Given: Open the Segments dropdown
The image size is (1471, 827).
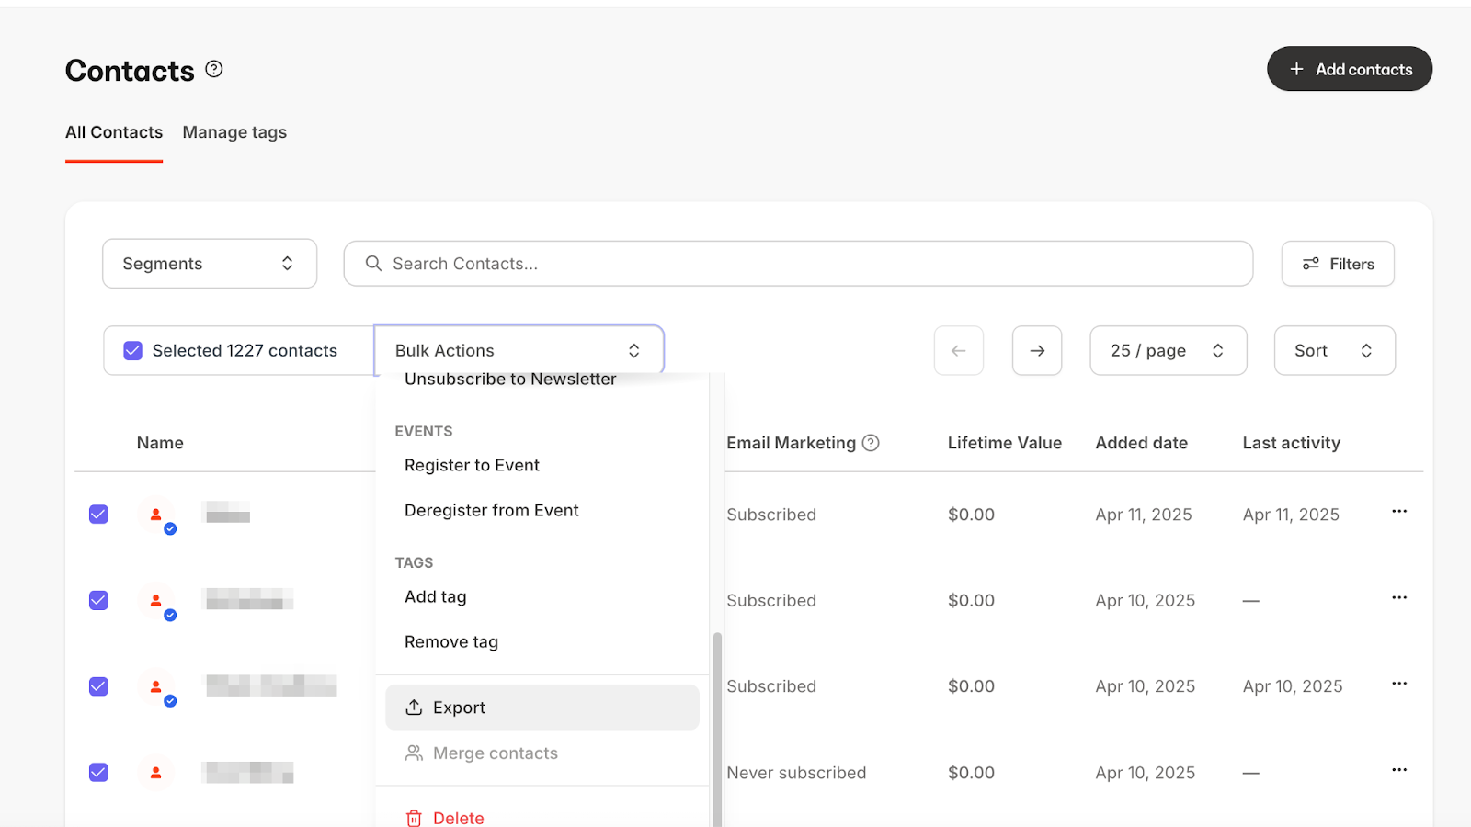Looking at the screenshot, I should tap(210, 264).
